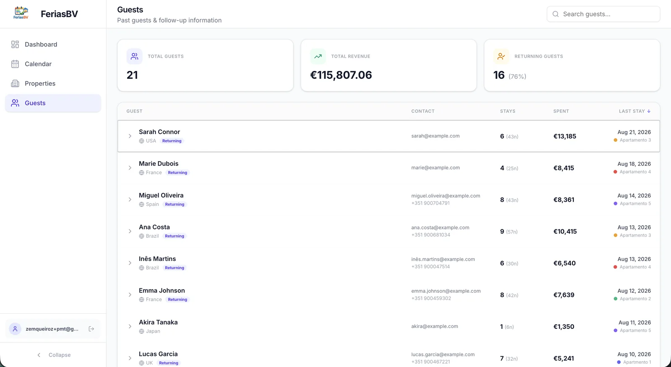
Task: Expand Lucas Garcia's guest row
Action: pos(130,358)
